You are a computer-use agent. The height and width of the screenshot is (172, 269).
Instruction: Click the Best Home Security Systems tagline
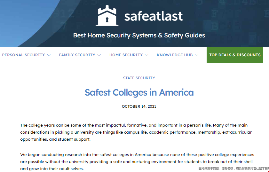[x=139, y=35]
